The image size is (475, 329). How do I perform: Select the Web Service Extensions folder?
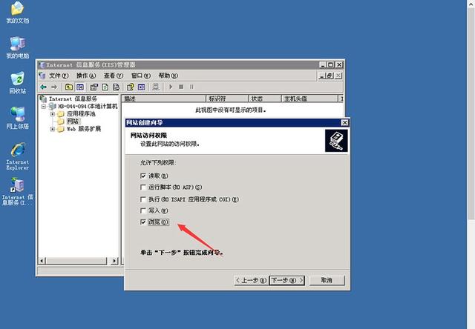(x=84, y=129)
